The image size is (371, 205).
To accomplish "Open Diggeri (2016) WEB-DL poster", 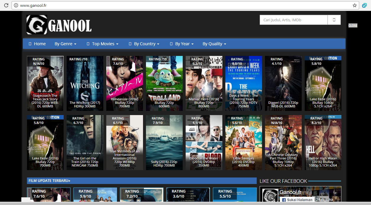I will pyautogui.click(x=283, y=83).
